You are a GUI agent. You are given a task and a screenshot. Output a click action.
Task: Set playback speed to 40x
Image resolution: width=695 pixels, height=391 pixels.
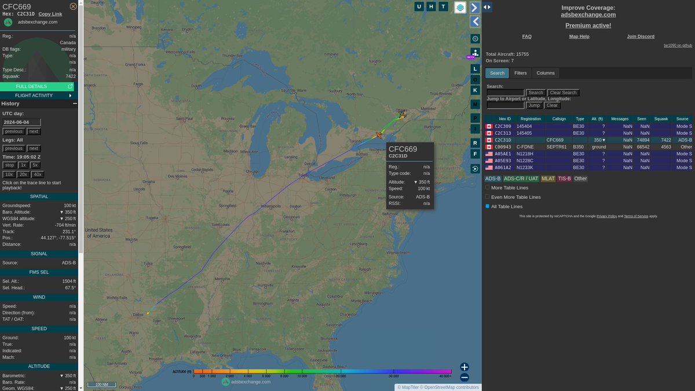(x=37, y=174)
